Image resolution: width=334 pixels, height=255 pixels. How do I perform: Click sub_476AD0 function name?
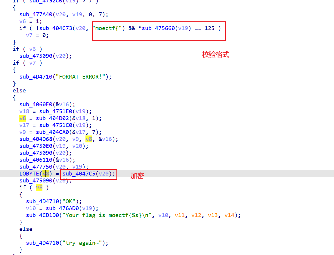[x=62, y=208]
